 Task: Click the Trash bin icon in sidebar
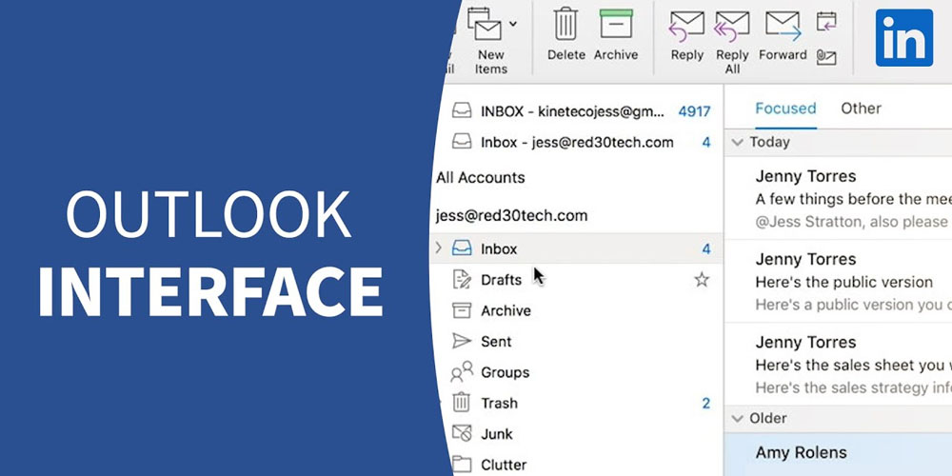(462, 402)
